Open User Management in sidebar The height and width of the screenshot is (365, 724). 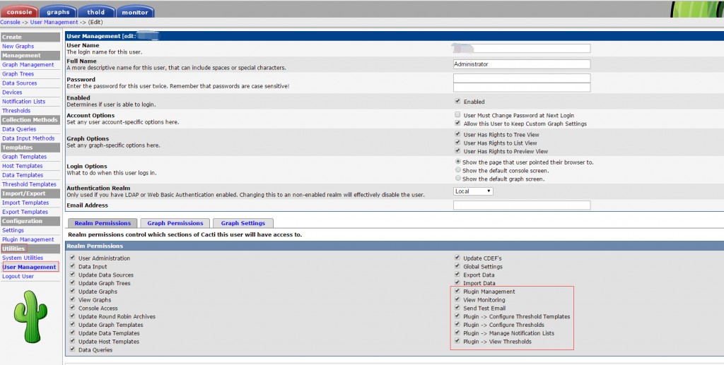[x=30, y=268]
